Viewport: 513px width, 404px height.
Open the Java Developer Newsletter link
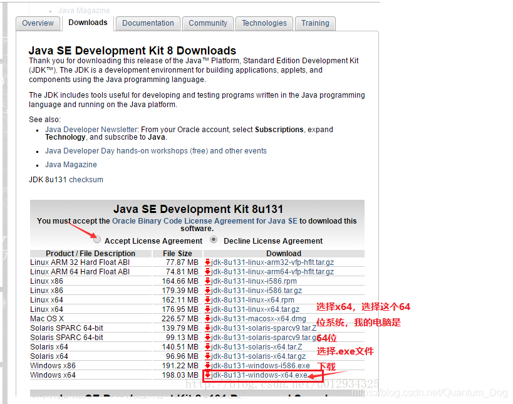point(91,130)
